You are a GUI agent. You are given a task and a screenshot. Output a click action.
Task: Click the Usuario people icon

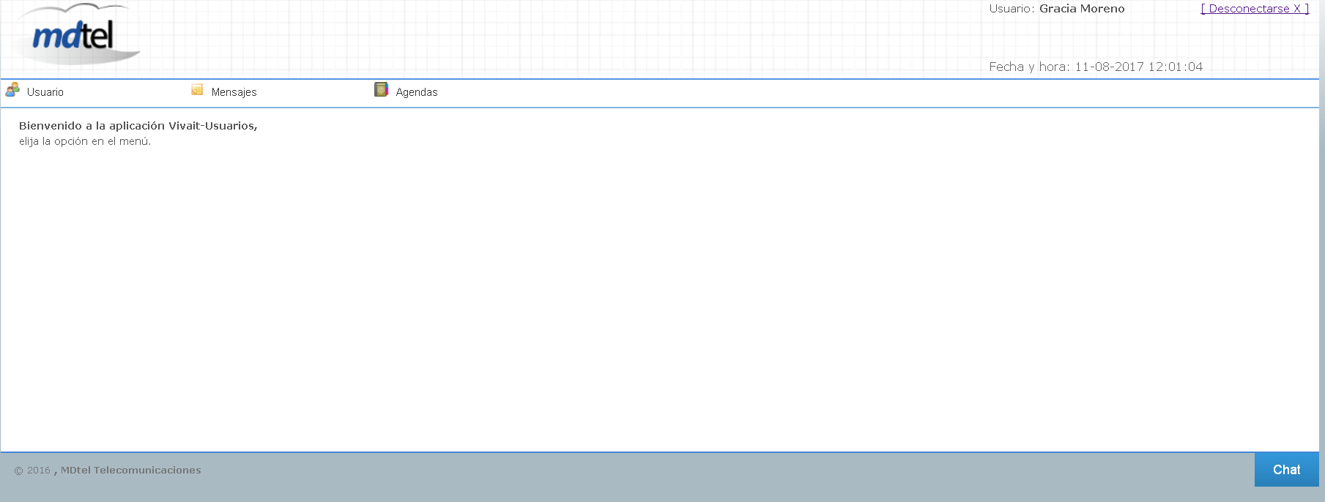12,90
